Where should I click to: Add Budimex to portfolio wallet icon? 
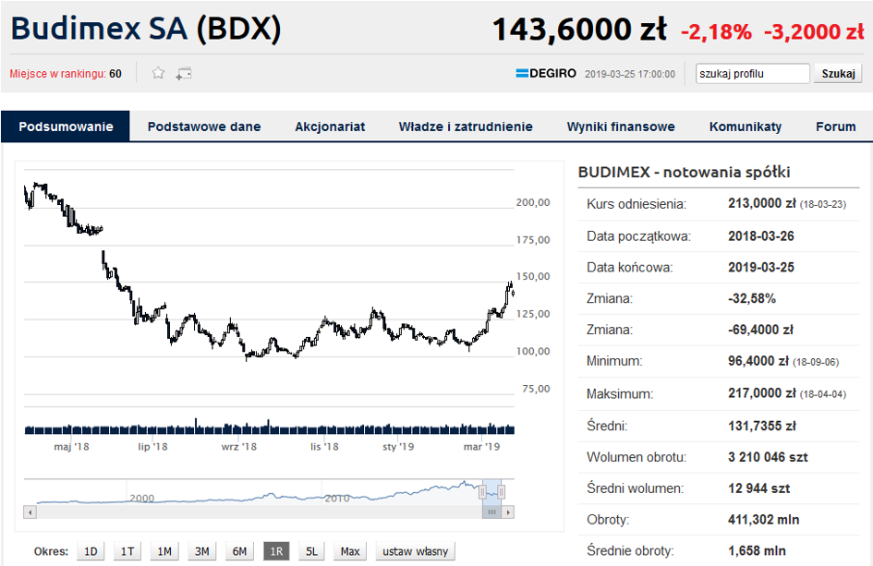tap(184, 74)
